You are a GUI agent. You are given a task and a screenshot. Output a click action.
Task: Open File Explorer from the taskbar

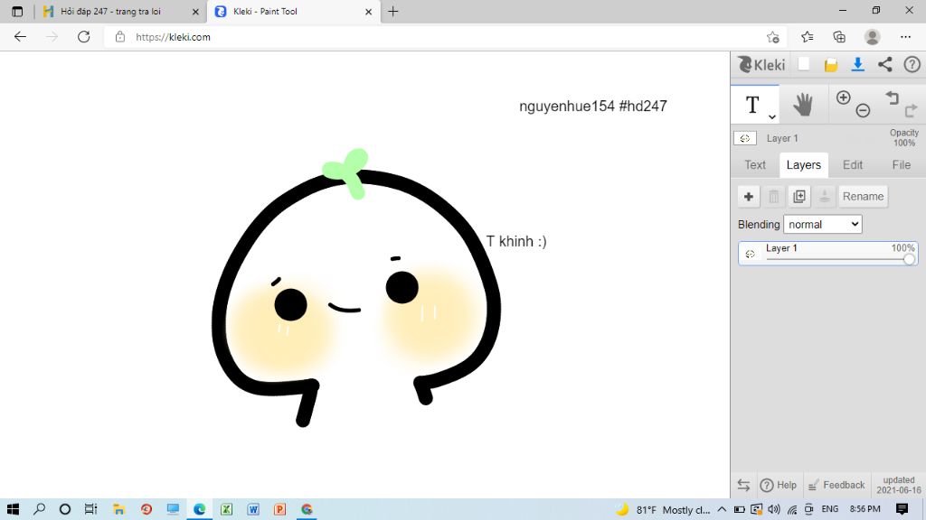[x=118, y=509]
